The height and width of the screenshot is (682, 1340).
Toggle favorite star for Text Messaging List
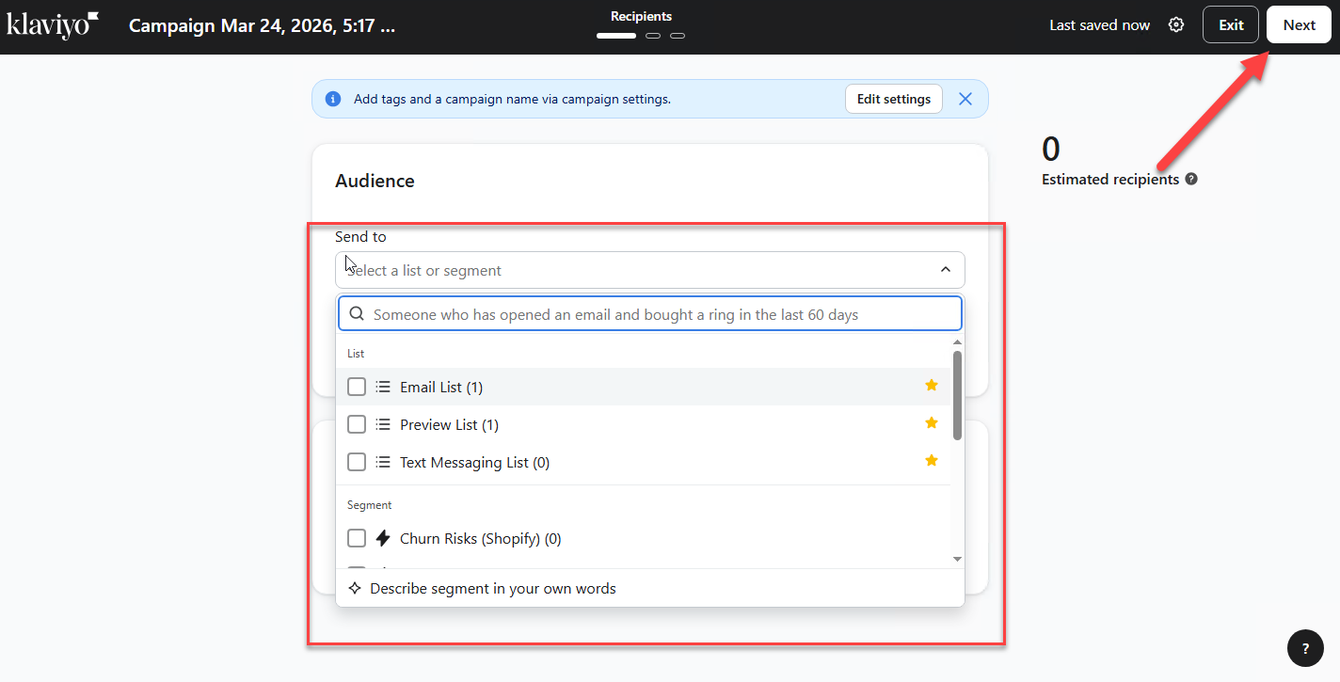932,461
